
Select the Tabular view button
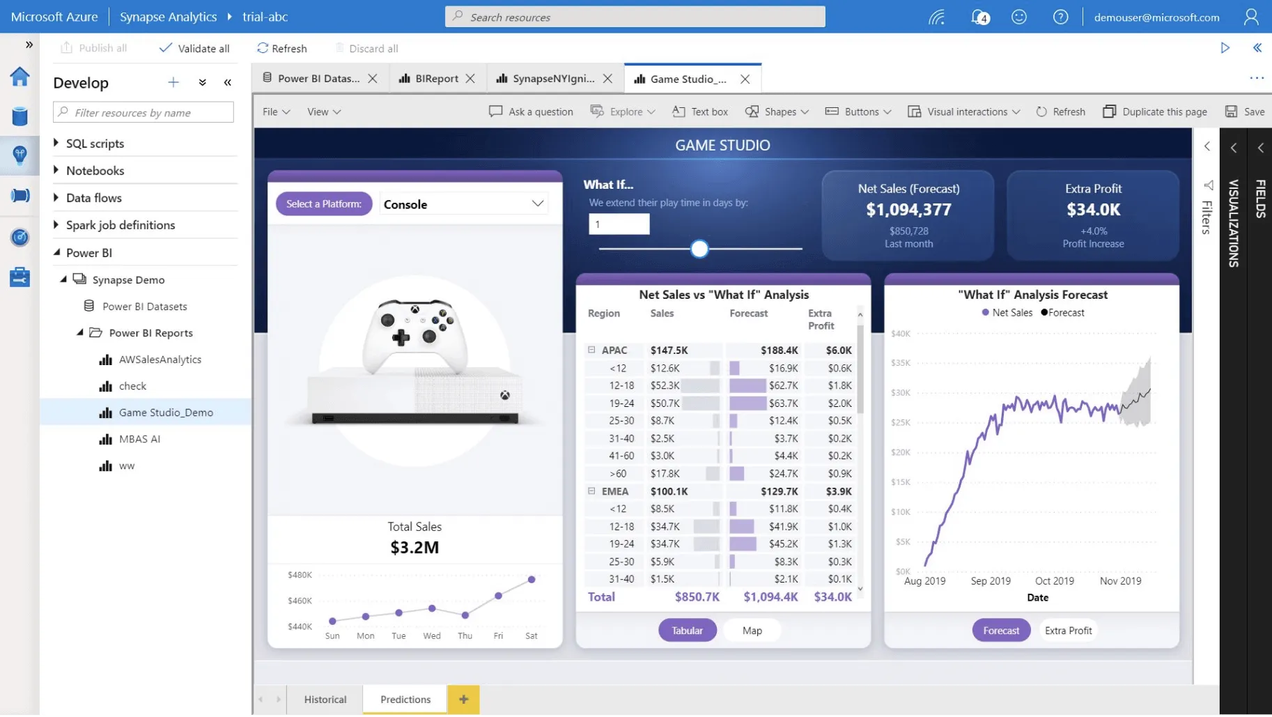[x=687, y=631]
